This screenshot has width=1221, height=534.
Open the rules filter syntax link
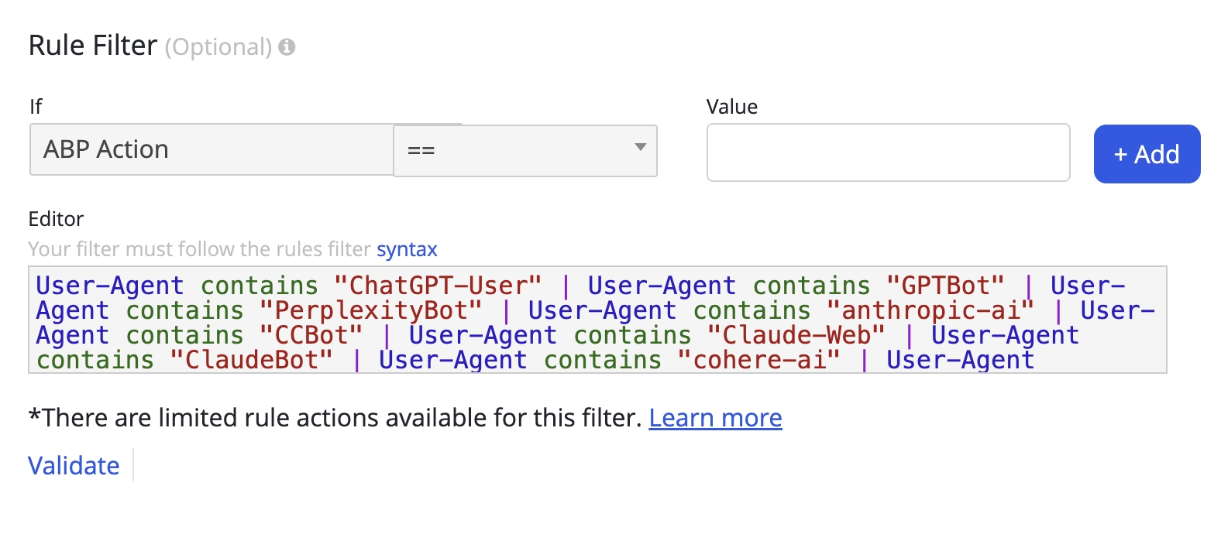point(407,249)
